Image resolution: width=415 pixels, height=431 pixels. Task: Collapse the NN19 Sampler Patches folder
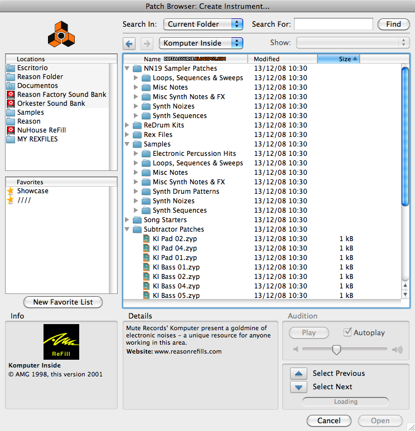click(127, 68)
